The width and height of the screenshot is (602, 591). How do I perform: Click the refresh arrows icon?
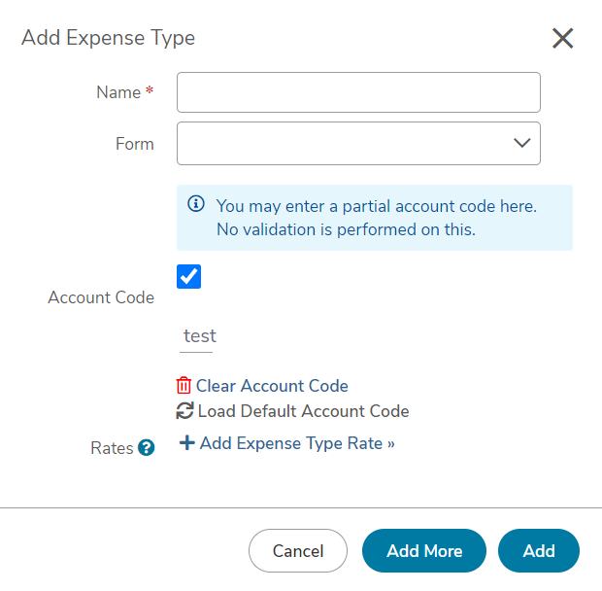coord(184,411)
